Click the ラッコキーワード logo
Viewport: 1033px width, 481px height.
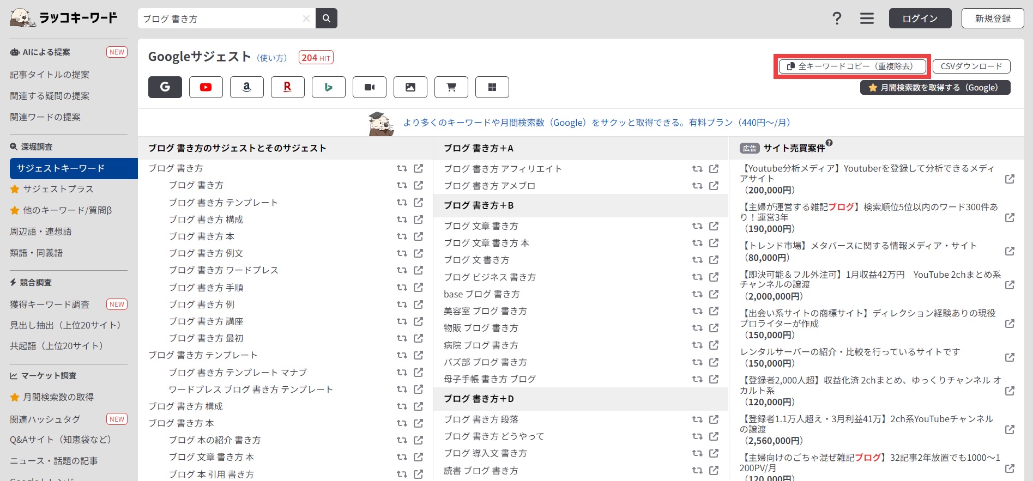pyautogui.click(x=64, y=17)
